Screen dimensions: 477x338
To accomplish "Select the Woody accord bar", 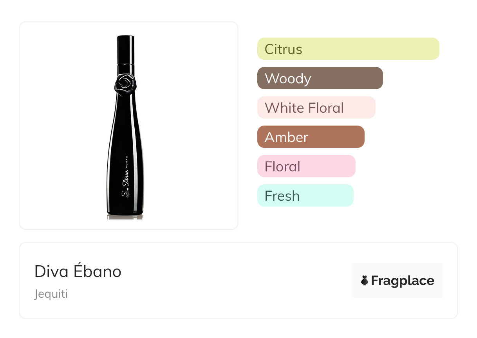I will pos(320,78).
